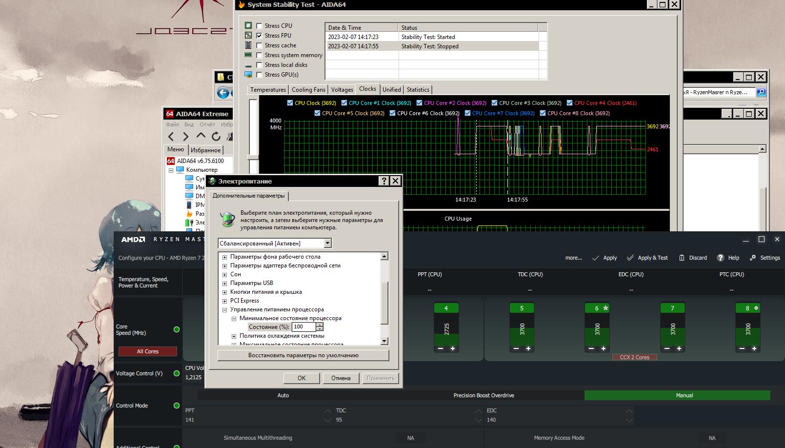Screen dimensions: 785x448
Task: Uncheck the Stress FPU checkbox
Action: click(259, 36)
